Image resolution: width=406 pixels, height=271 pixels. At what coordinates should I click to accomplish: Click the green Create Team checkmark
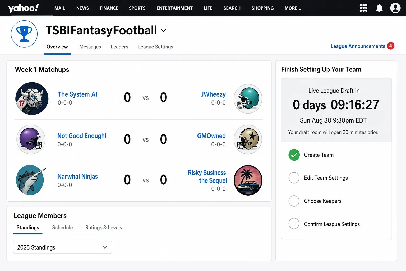point(294,155)
